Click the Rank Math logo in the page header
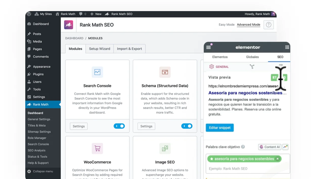The image size is (313, 179). click(69, 25)
